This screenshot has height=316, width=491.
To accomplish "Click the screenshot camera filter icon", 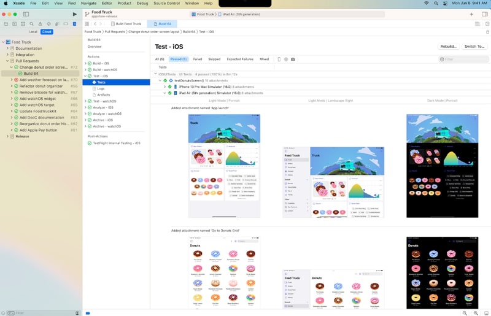I will coord(293,59).
